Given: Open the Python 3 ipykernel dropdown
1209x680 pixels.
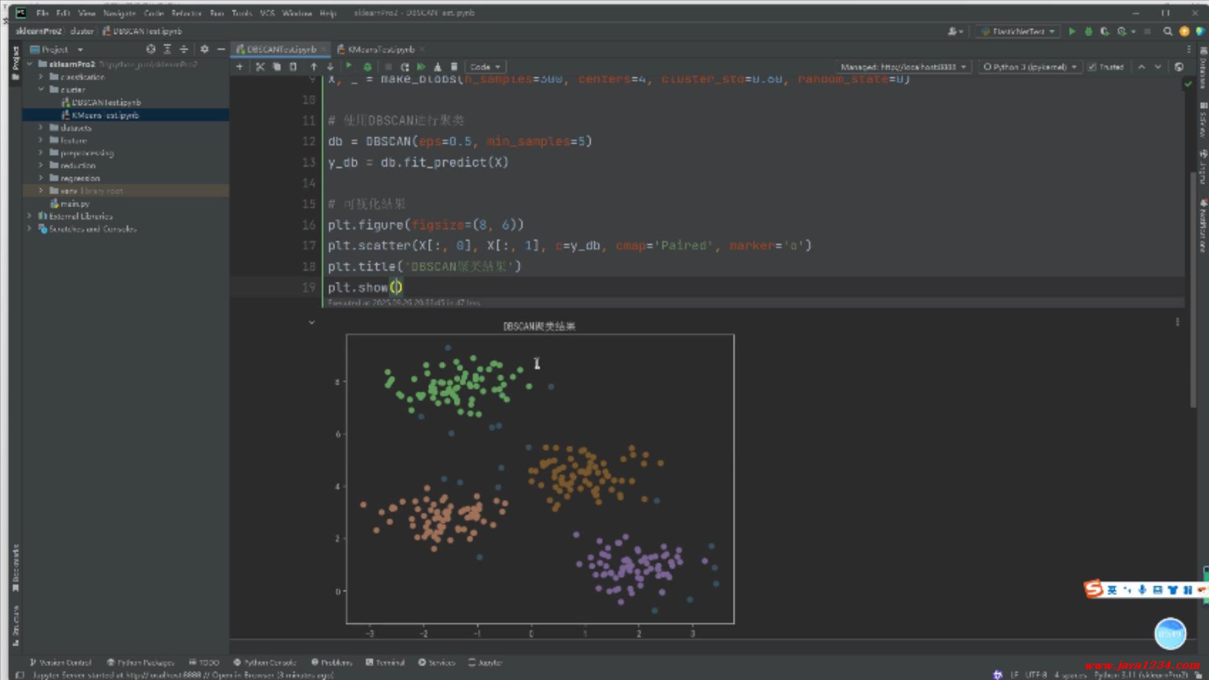Looking at the screenshot, I should 1030,67.
